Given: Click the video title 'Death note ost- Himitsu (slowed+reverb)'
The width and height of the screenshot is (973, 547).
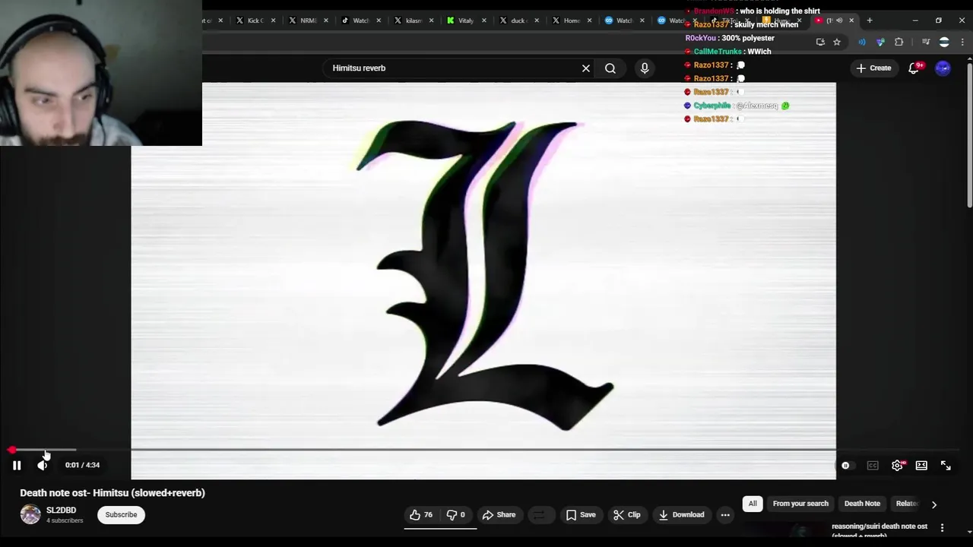Looking at the screenshot, I should (113, 493).
